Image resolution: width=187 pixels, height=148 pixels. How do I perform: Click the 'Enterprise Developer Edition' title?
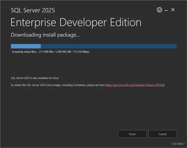[x=76, y=22]
